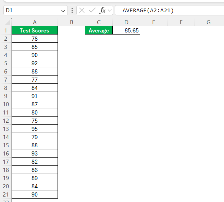Click the cell with score 75
The width and height of the screenshot is (224, 202).
point(35,121)
